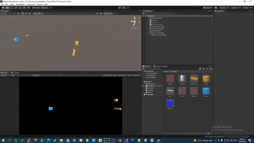The image size is (254, 143).
Task: Click the scene orientation gizmo
Action: [x=135, y=21]
